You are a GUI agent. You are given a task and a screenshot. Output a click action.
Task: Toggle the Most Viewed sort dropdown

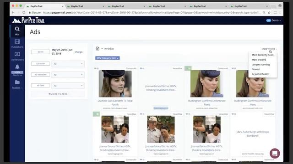(x=269, y=49)
